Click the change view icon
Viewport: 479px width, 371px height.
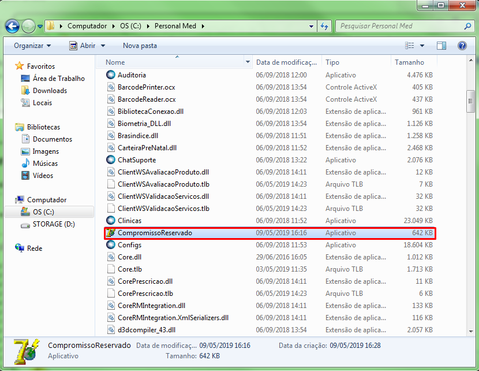(409, 46)
